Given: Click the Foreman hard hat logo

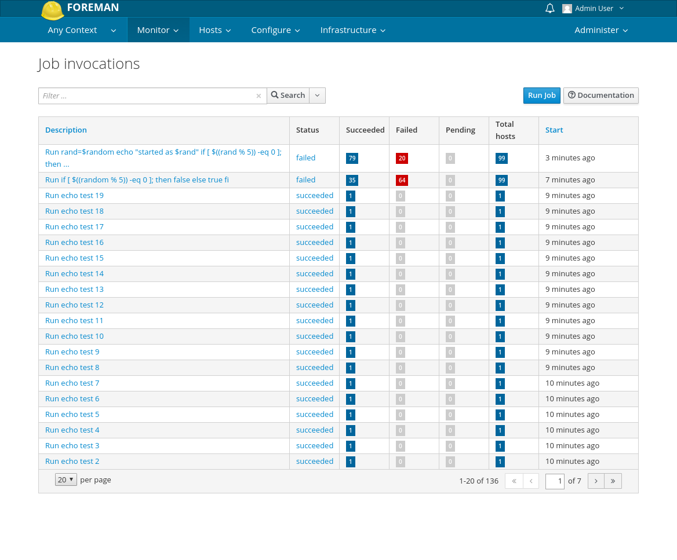Looking at the screenshot, I should [x=52, y=10].
